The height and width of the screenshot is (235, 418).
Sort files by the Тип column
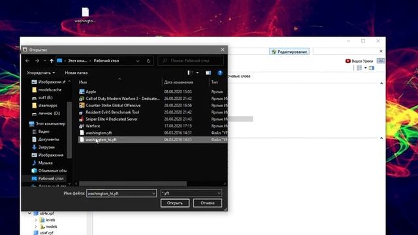click(215, 82)
